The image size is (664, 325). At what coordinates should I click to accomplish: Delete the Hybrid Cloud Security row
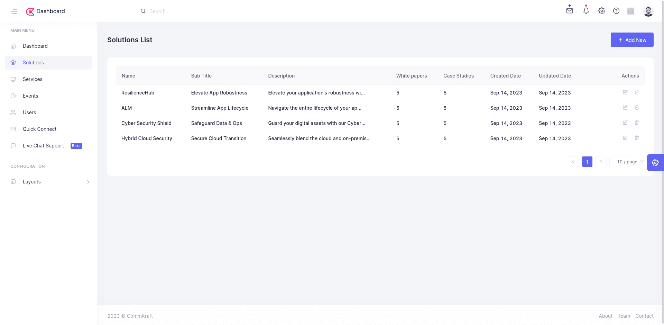636,138
